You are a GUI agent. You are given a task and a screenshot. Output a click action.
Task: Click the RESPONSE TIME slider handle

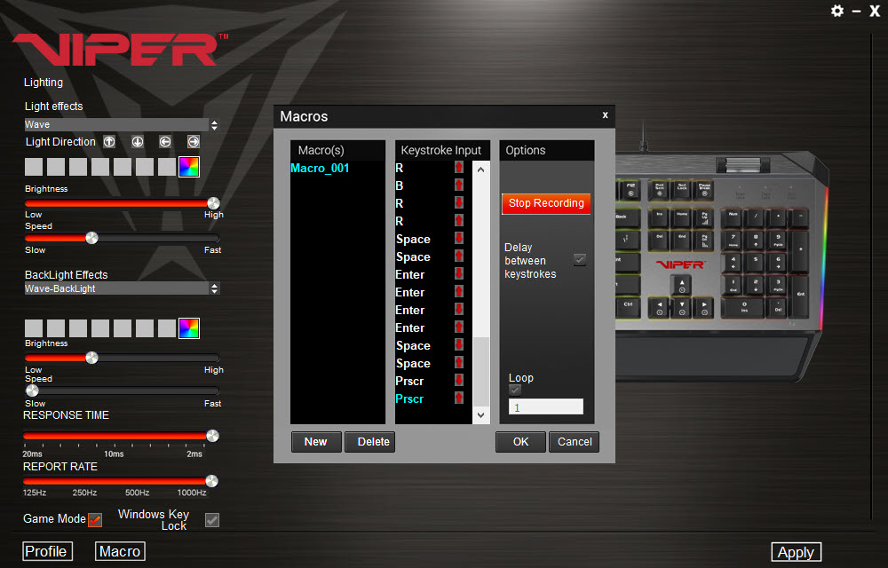[212, 436]
